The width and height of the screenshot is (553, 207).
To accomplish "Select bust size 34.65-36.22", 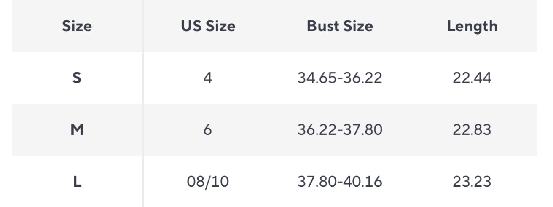I will coord(340,78).
